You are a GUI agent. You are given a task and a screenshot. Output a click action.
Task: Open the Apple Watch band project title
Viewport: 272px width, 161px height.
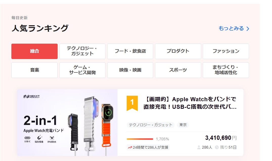coord(190,103)
